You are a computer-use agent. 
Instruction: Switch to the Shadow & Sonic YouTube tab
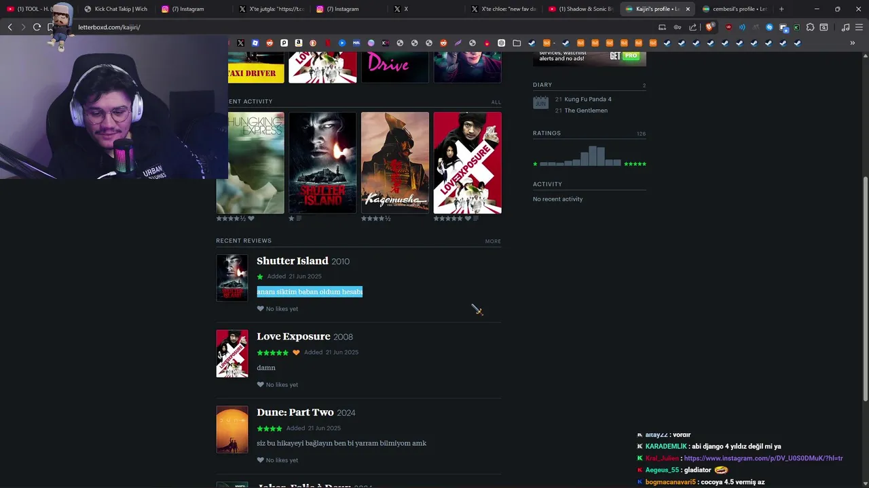coord(580,9)
